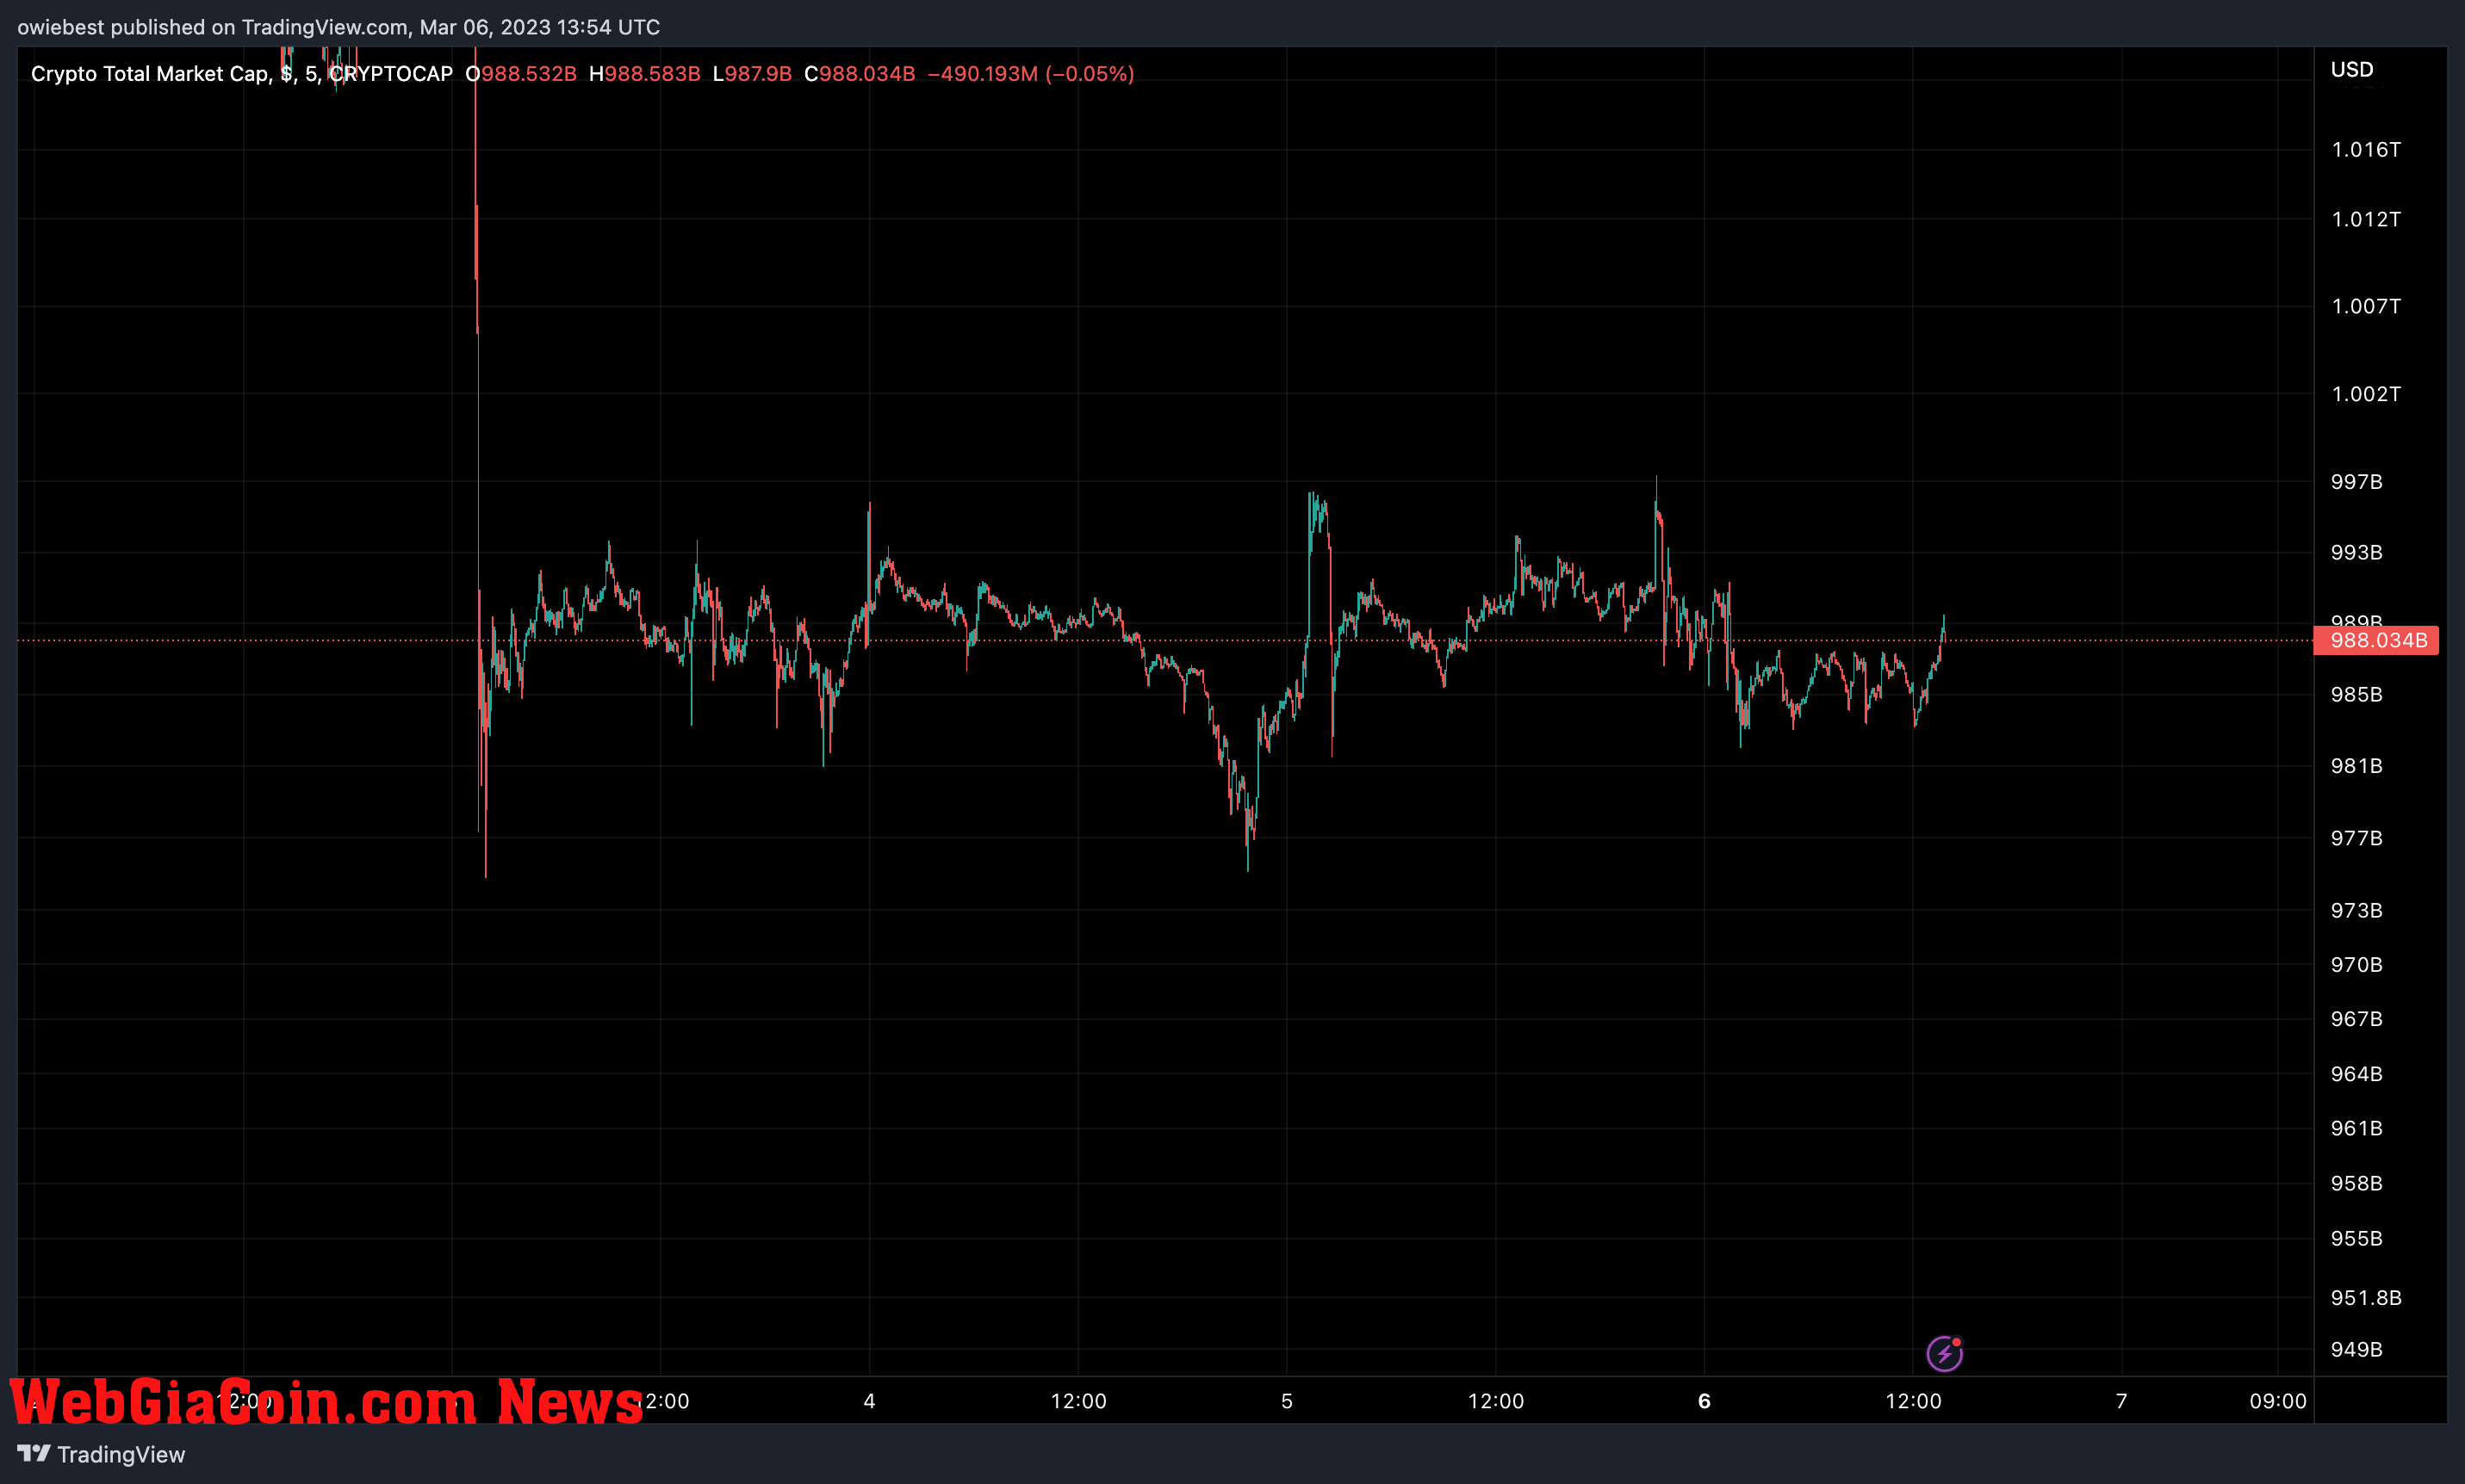
Task: Click the 1.007T price axis label
Action: tap(2365, 307)
